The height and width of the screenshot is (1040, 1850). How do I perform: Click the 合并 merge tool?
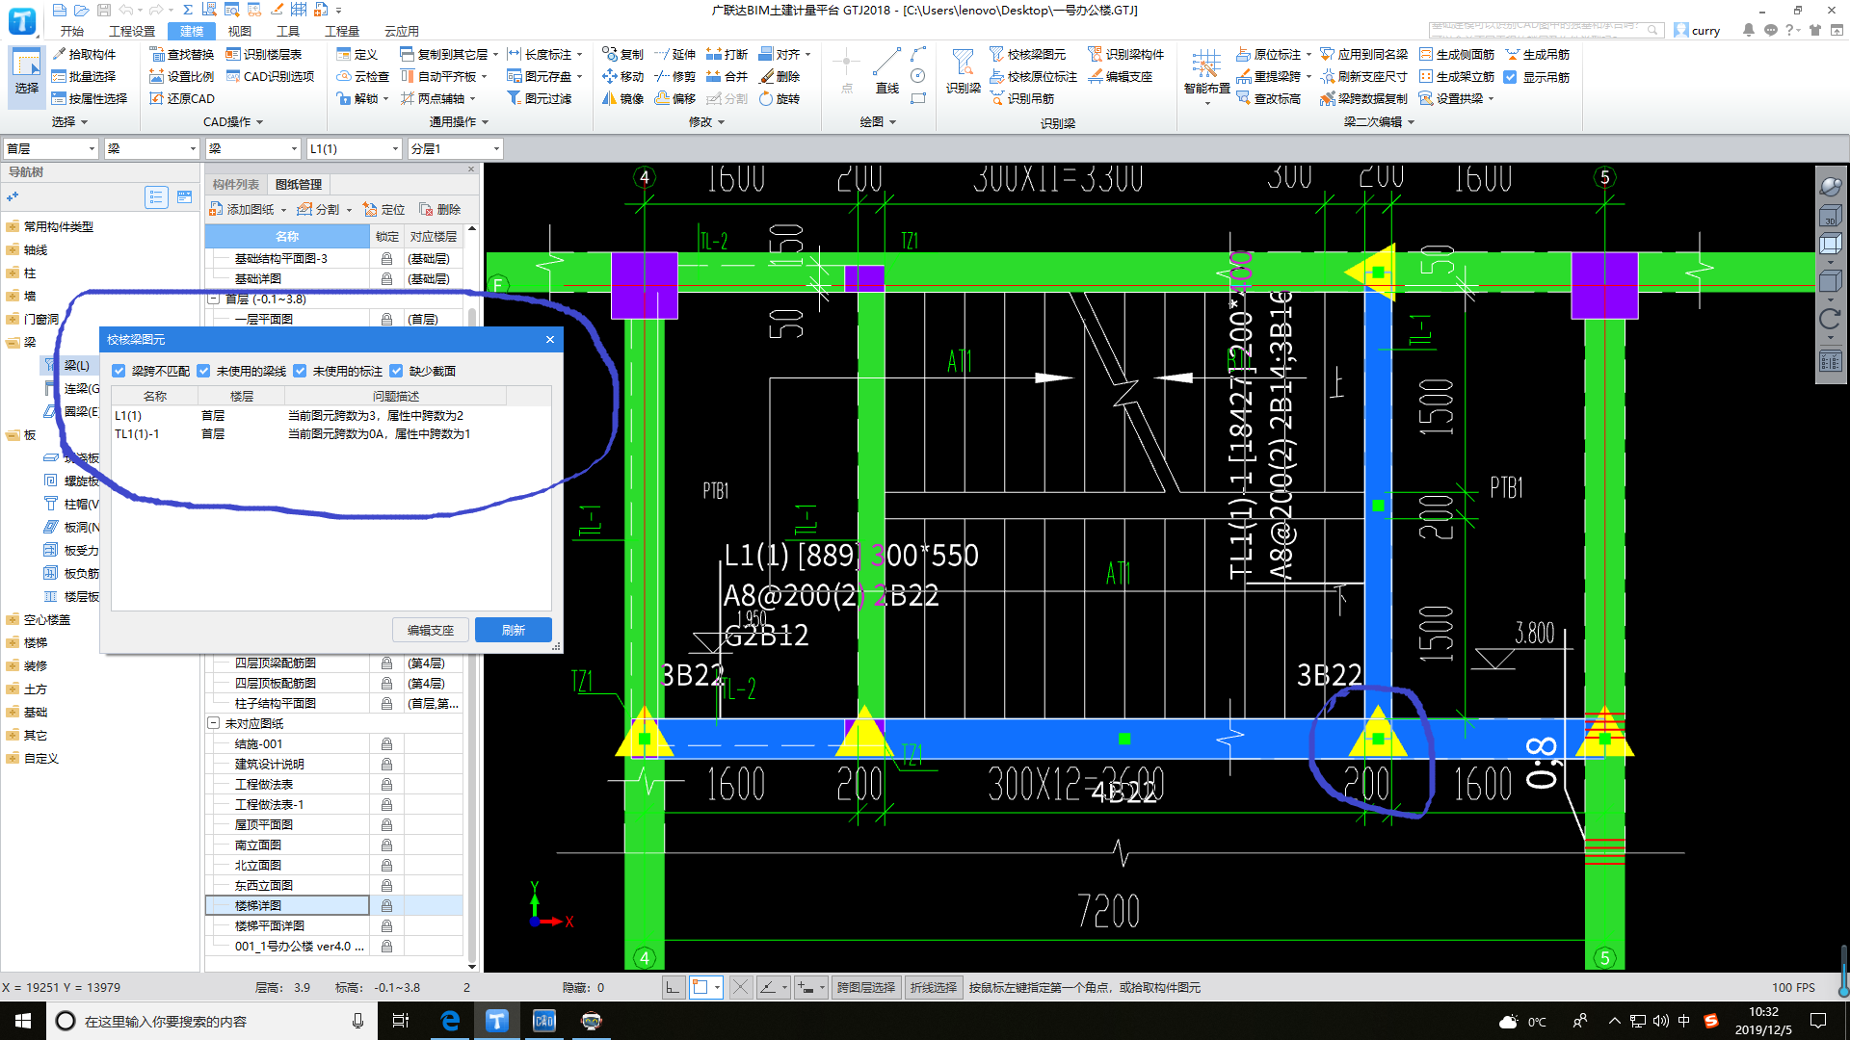[727, 76]
